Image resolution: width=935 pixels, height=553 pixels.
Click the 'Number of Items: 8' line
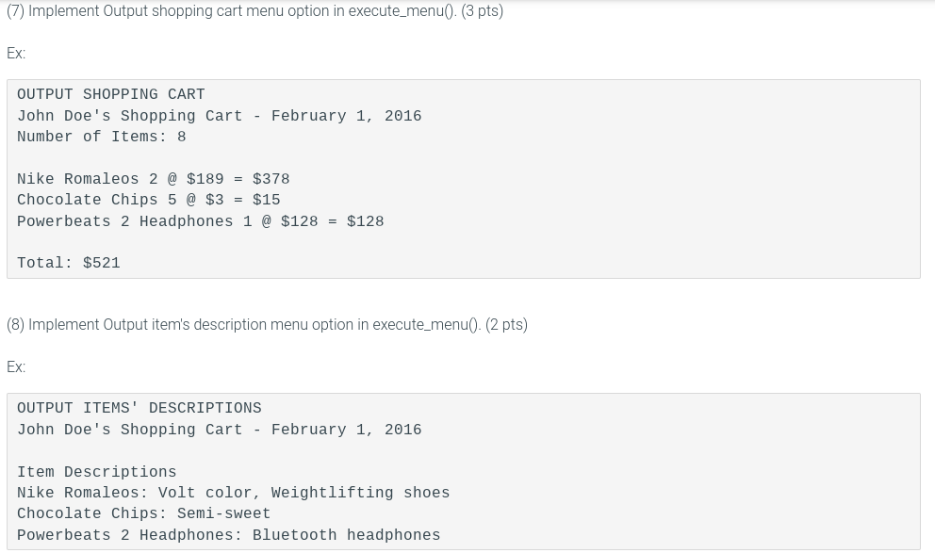pyautogui.click(x=102, y=137)
